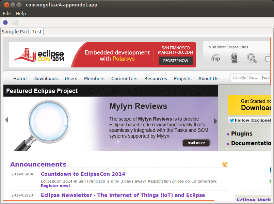Click the Save floppy disk toolbar icon
Viewport: 274px width, 204px height.
tap(15, 22)
